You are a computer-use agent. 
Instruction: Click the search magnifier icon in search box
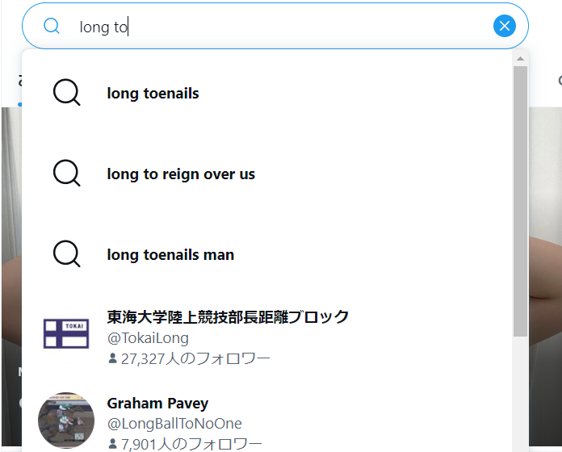(x=52, y=26)
